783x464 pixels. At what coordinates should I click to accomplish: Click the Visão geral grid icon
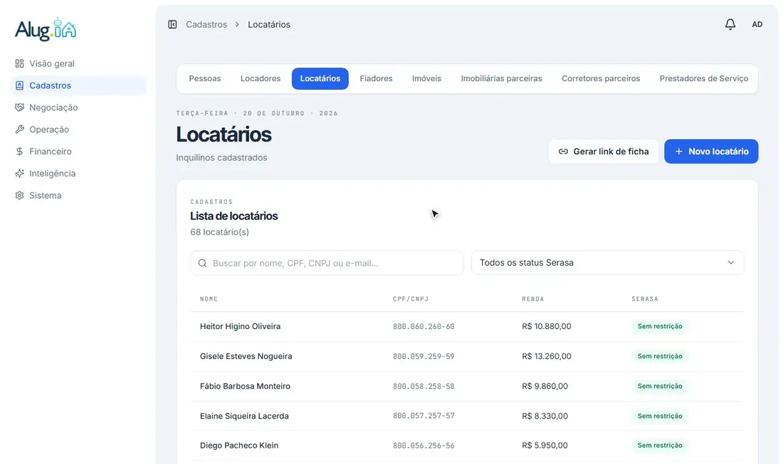pos(19,63)
